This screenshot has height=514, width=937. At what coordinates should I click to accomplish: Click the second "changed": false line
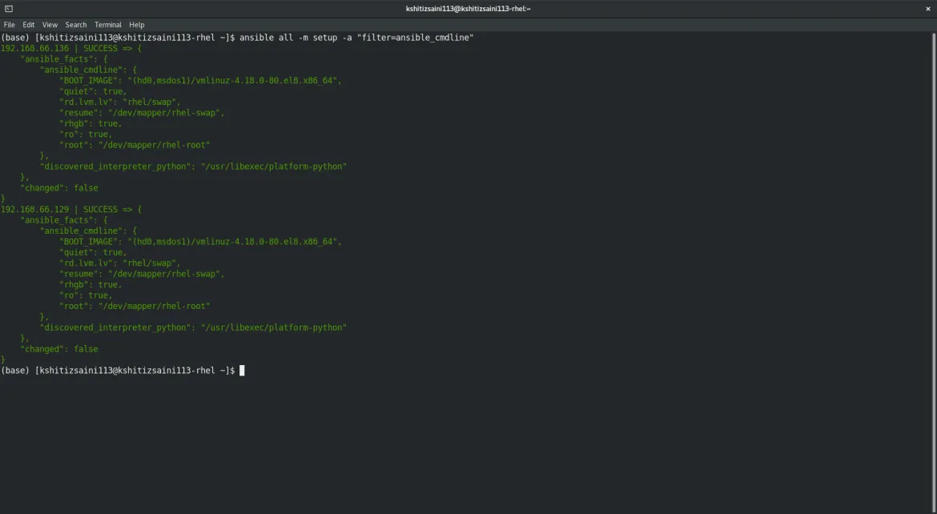[59, 349]
